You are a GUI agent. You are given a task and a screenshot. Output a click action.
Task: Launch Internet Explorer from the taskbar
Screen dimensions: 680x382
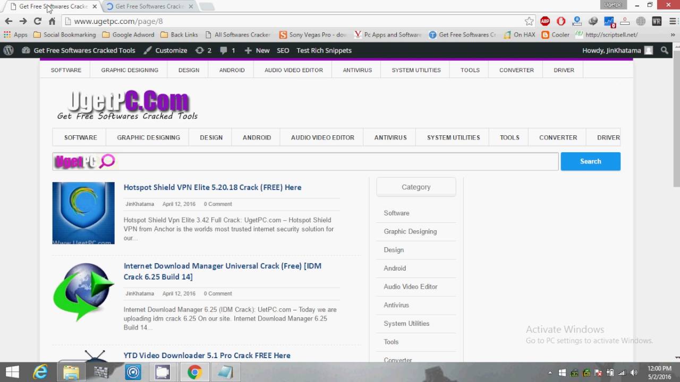pos(40,372)
